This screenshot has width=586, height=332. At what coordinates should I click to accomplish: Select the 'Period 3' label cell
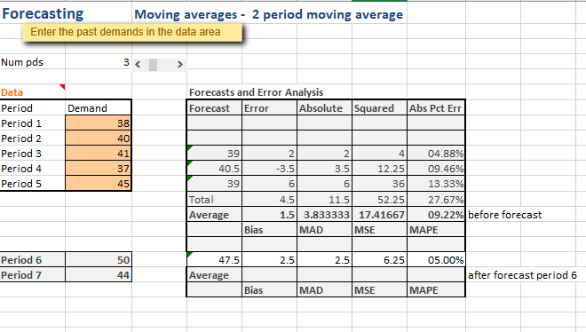33,153
